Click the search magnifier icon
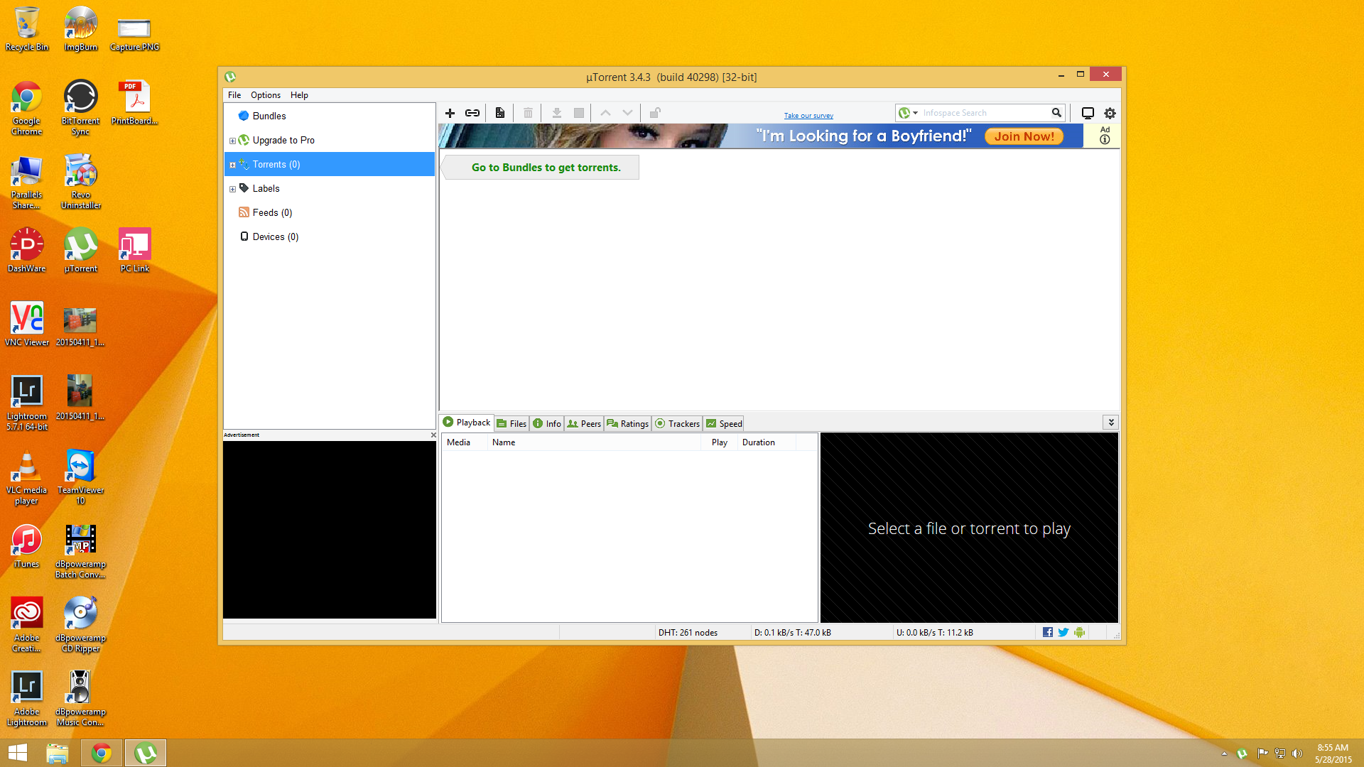The image size is (1364, 767). [1056, 113]
